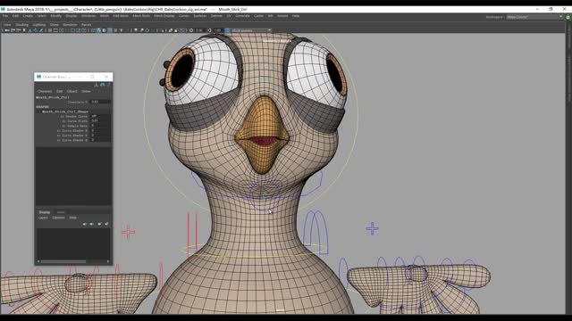This screenshot has width=572, height=321.
Task: Click the left scroll arrow in the Layer Editor
Action: point(38,261)
